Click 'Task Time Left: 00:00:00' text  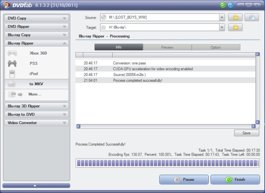tap(241, 154)
